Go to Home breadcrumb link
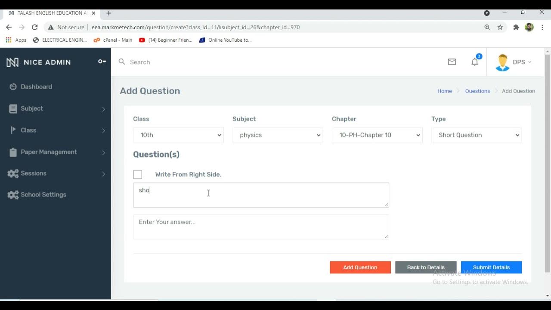The image size is (551, 310). 445,91
